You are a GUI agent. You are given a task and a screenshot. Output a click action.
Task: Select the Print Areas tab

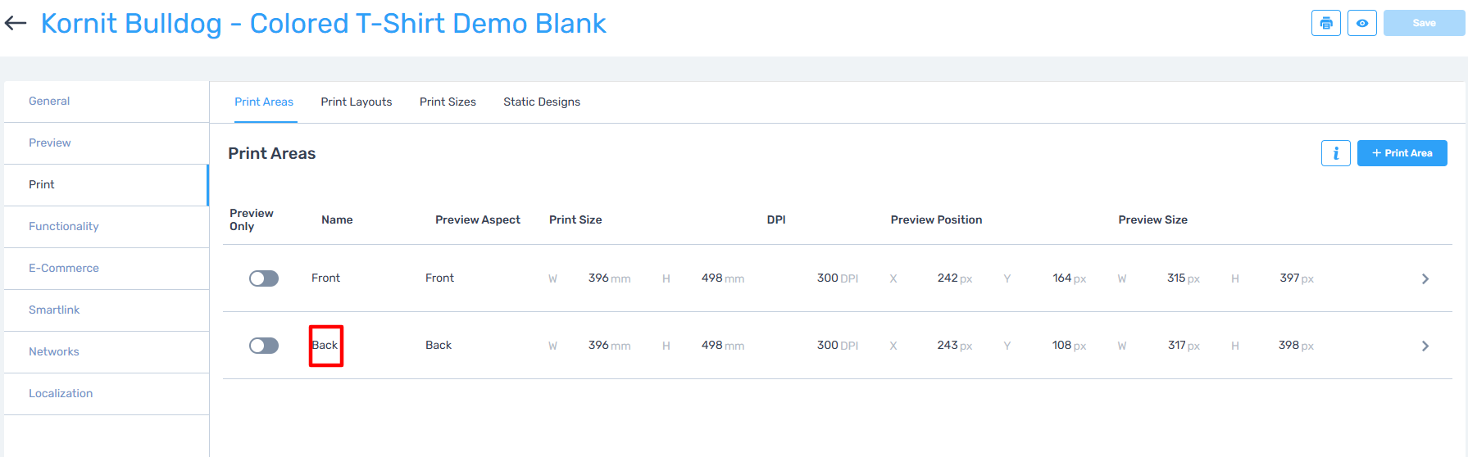click(x=264, y=102)
